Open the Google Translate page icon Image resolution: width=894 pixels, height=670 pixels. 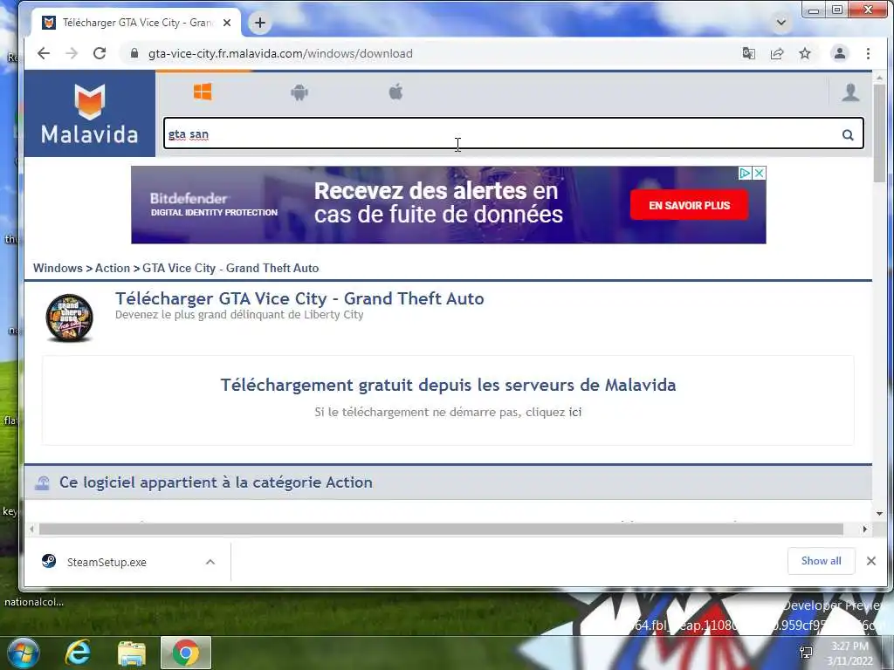748,53
